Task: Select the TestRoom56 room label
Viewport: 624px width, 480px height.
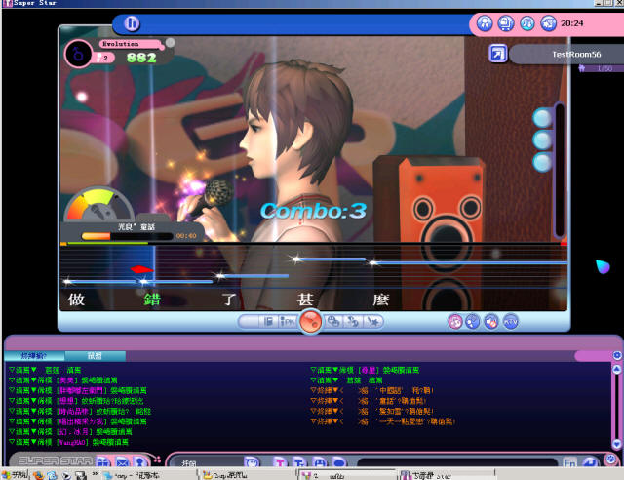Action: [576, 55]
